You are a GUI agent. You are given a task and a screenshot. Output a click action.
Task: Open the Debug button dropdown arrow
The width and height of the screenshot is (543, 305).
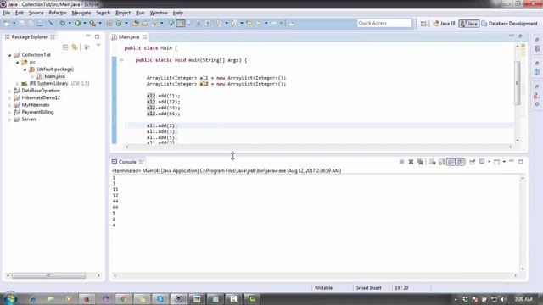pyautogui.click(x=70, y=23)
